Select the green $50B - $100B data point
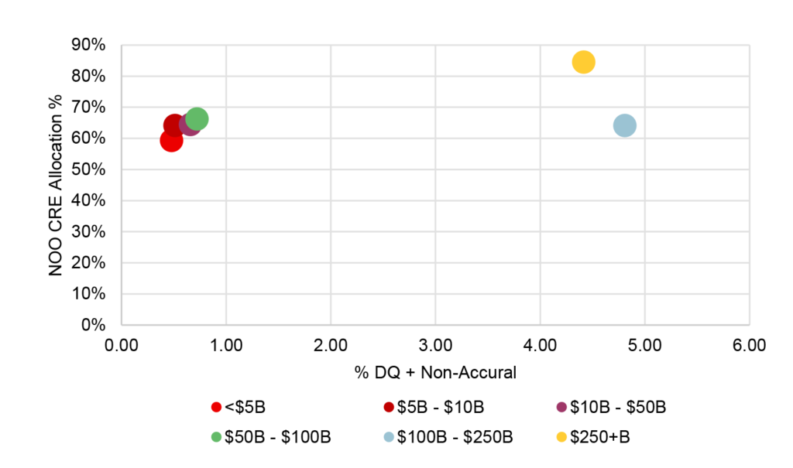 (198, 118)
